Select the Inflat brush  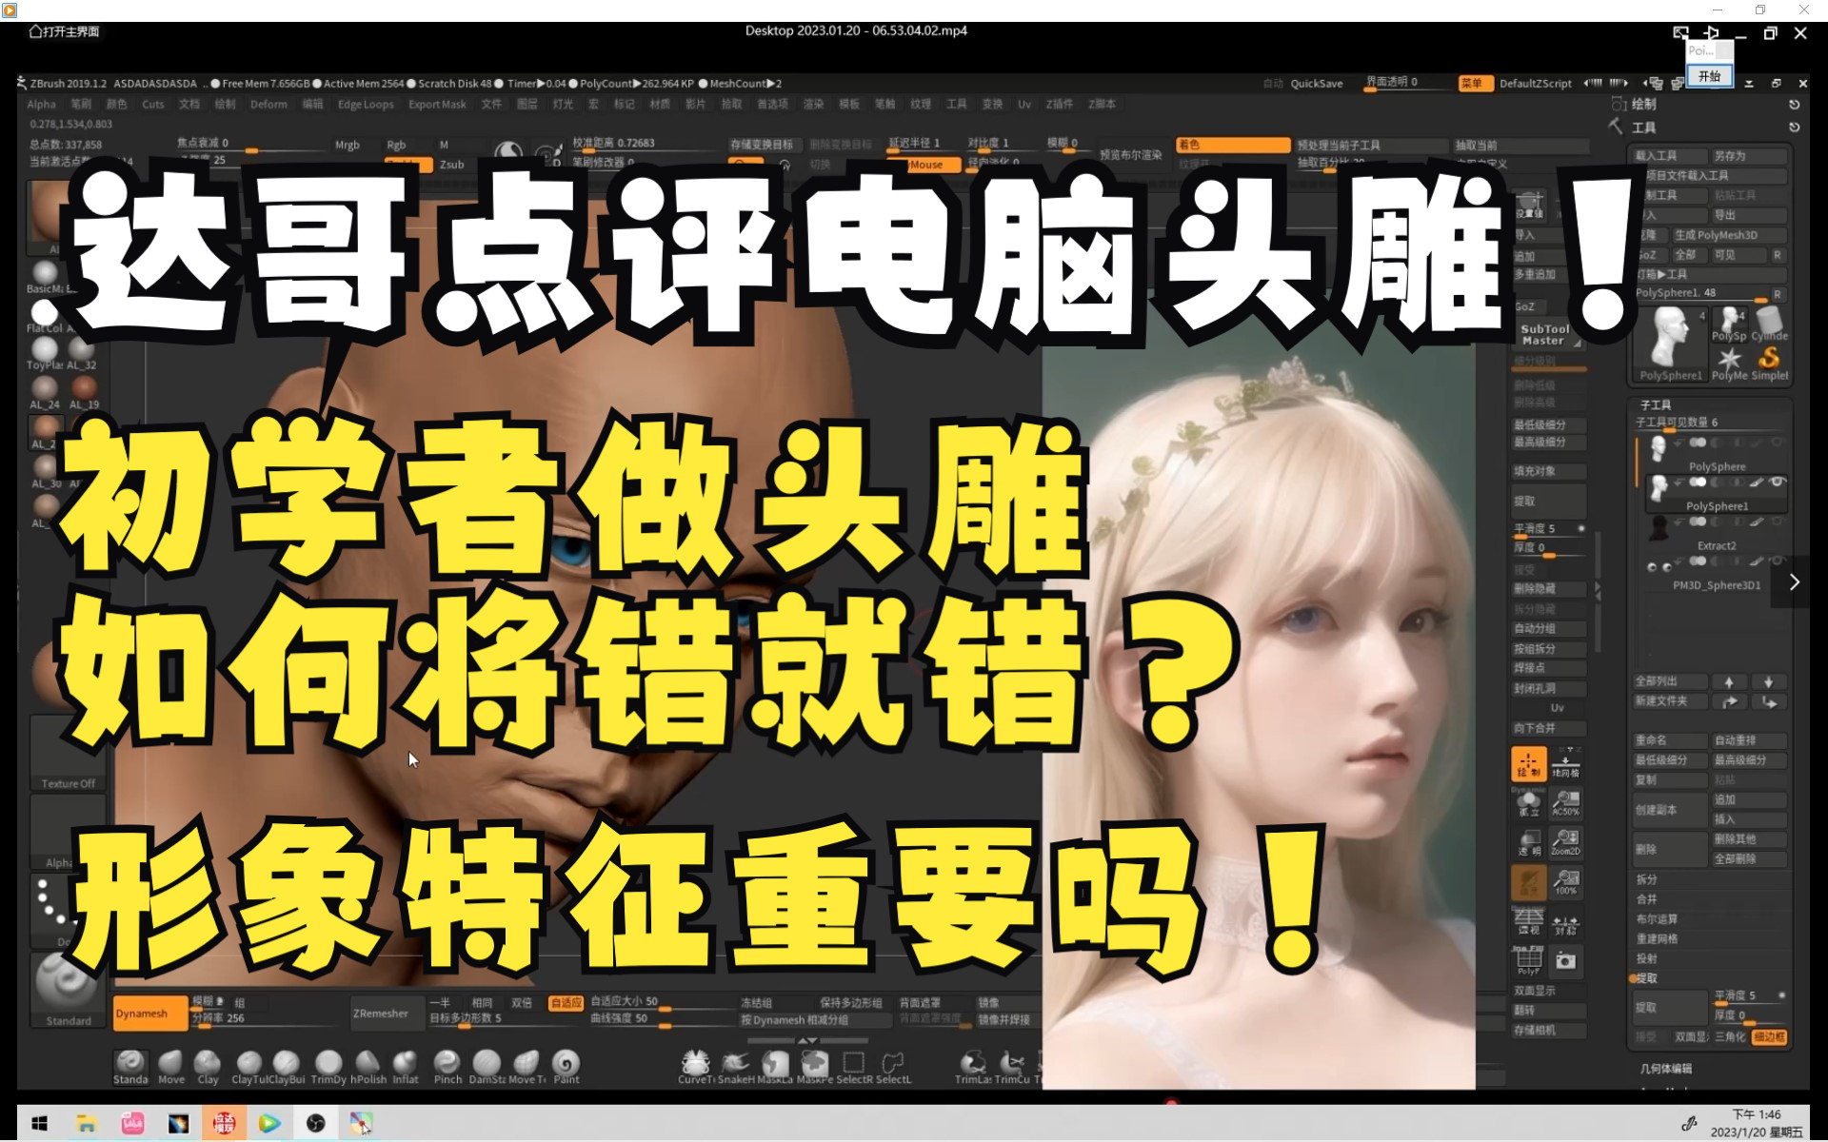(x=406, y=1066)
